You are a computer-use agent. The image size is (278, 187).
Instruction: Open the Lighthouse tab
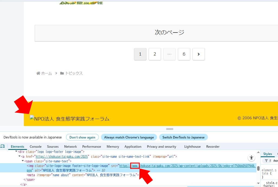pos(192,147)
